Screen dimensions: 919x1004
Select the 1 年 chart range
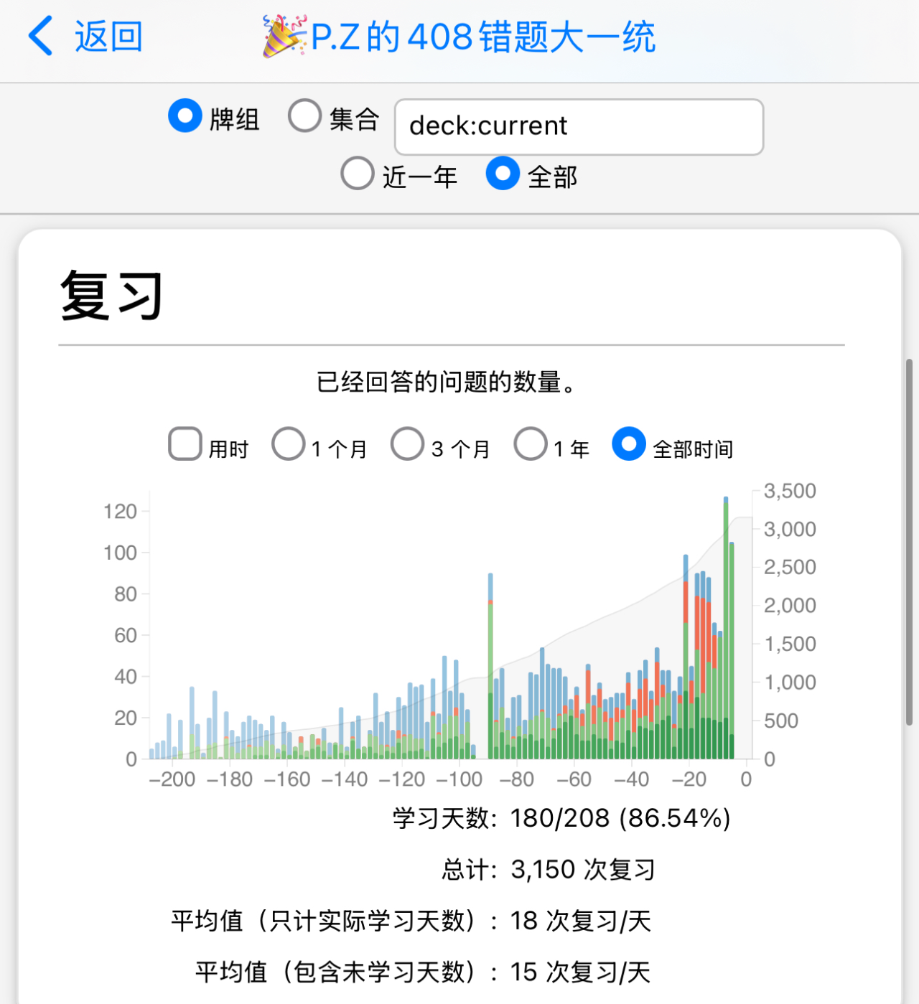pyautogui.click(x=531, y=444)
